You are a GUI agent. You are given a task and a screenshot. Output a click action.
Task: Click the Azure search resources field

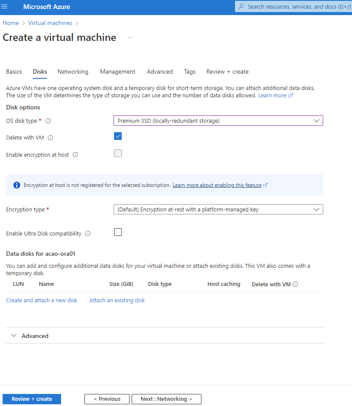(x=297, y=6)
